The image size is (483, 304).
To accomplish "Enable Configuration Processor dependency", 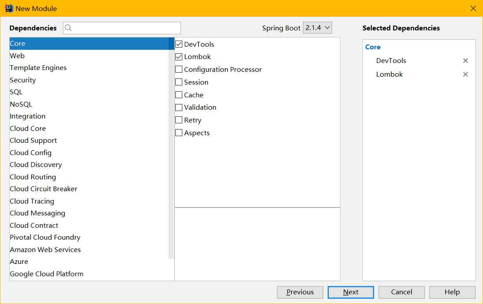I will (179, 69).
